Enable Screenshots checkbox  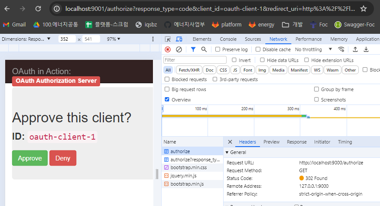pyautogui.click(x=316, y=99)
